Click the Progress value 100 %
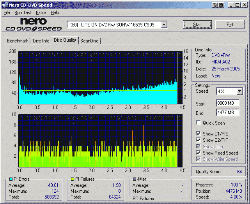250x204 pixels. pos(237,185)
